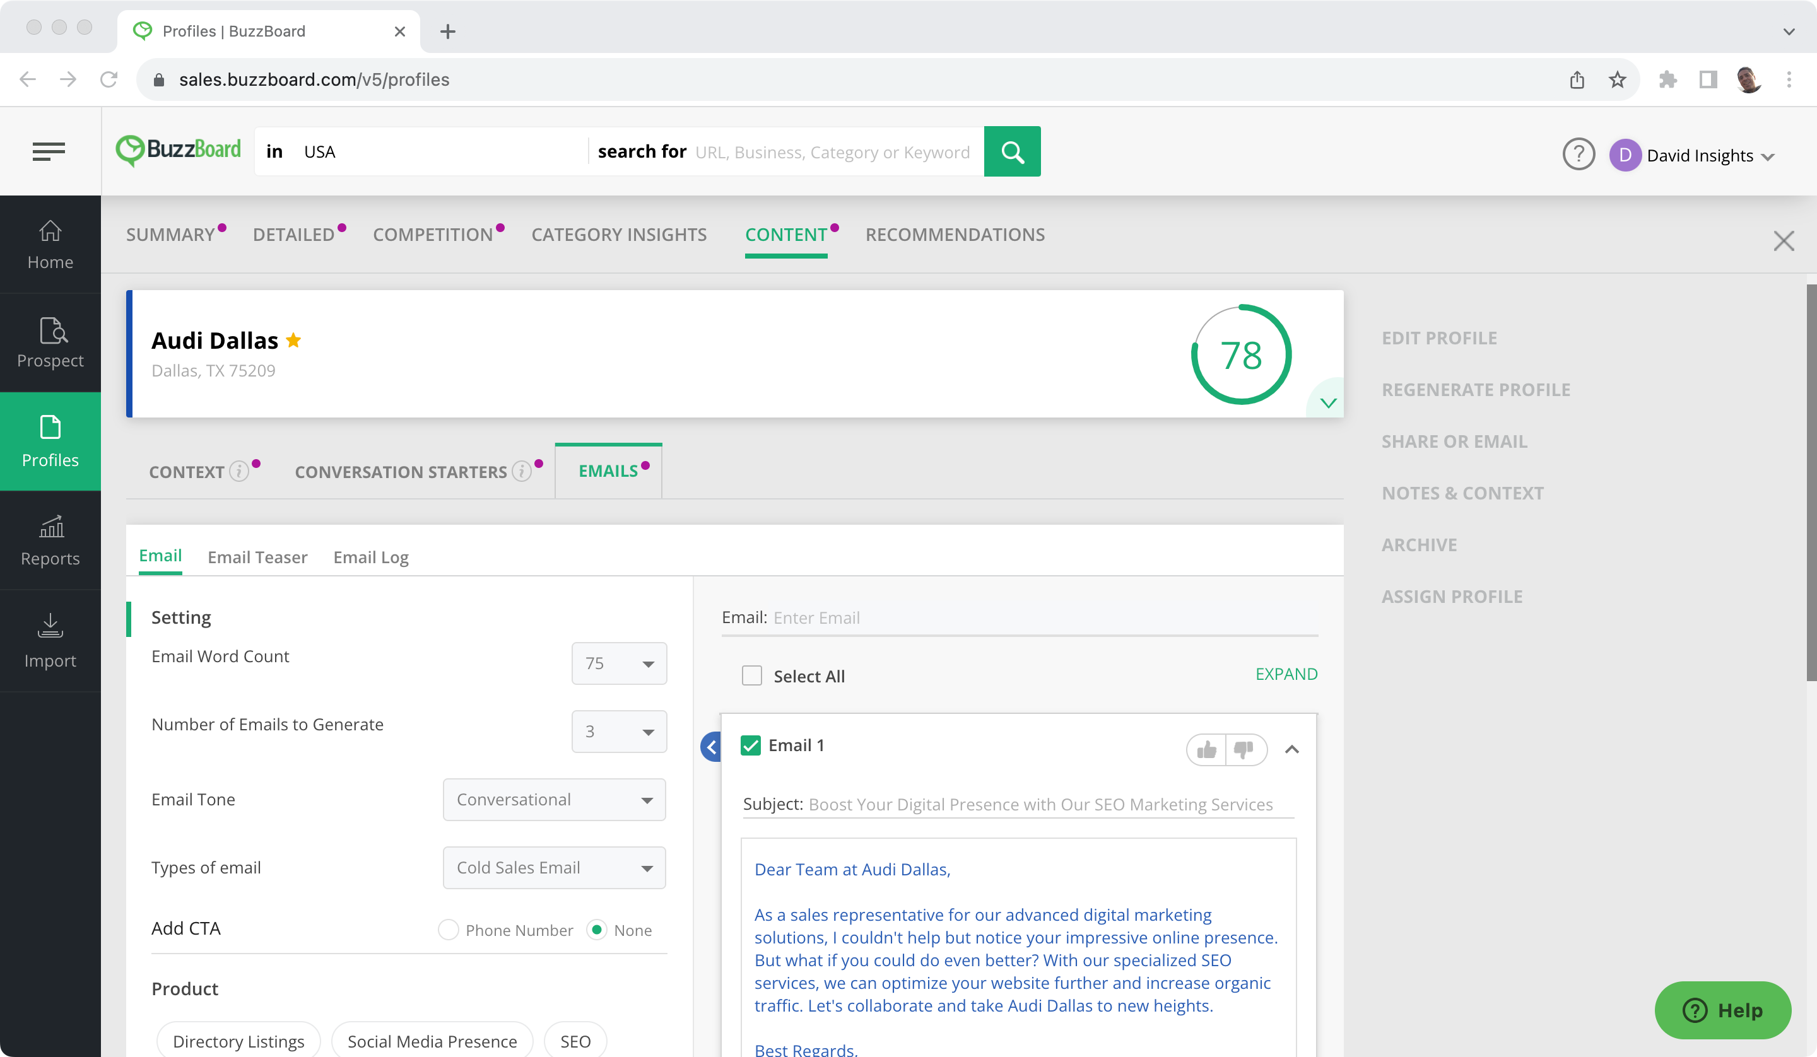Open Chrome three-dot menu

tap(1789, 79)
